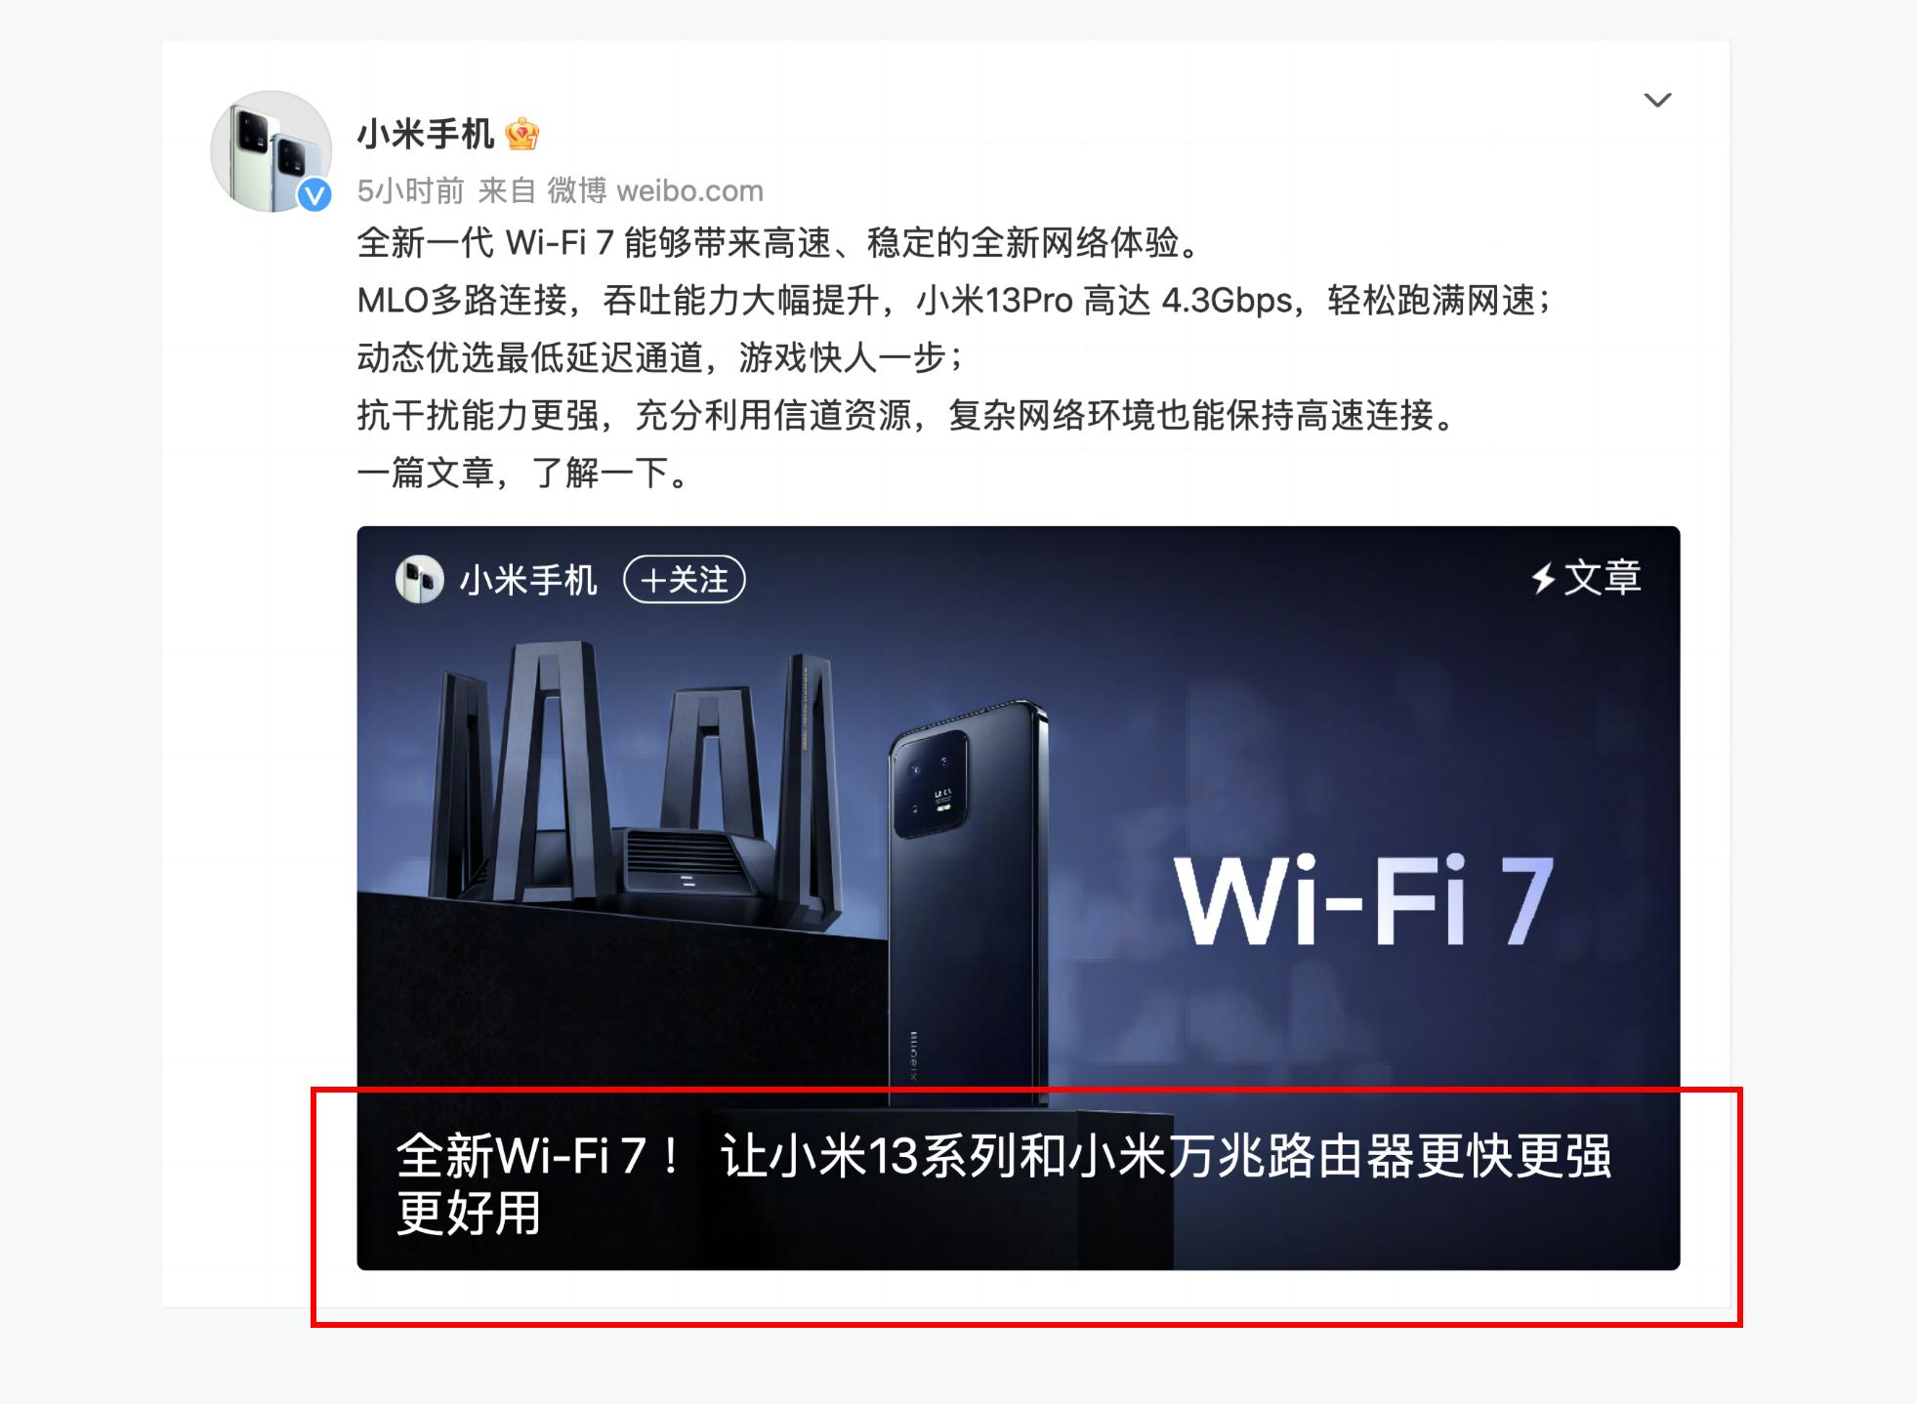1917x1404 pixels.
Task: Click the post line starting 全新一代 Wi-Fi 7
Action: pos(778,242)
